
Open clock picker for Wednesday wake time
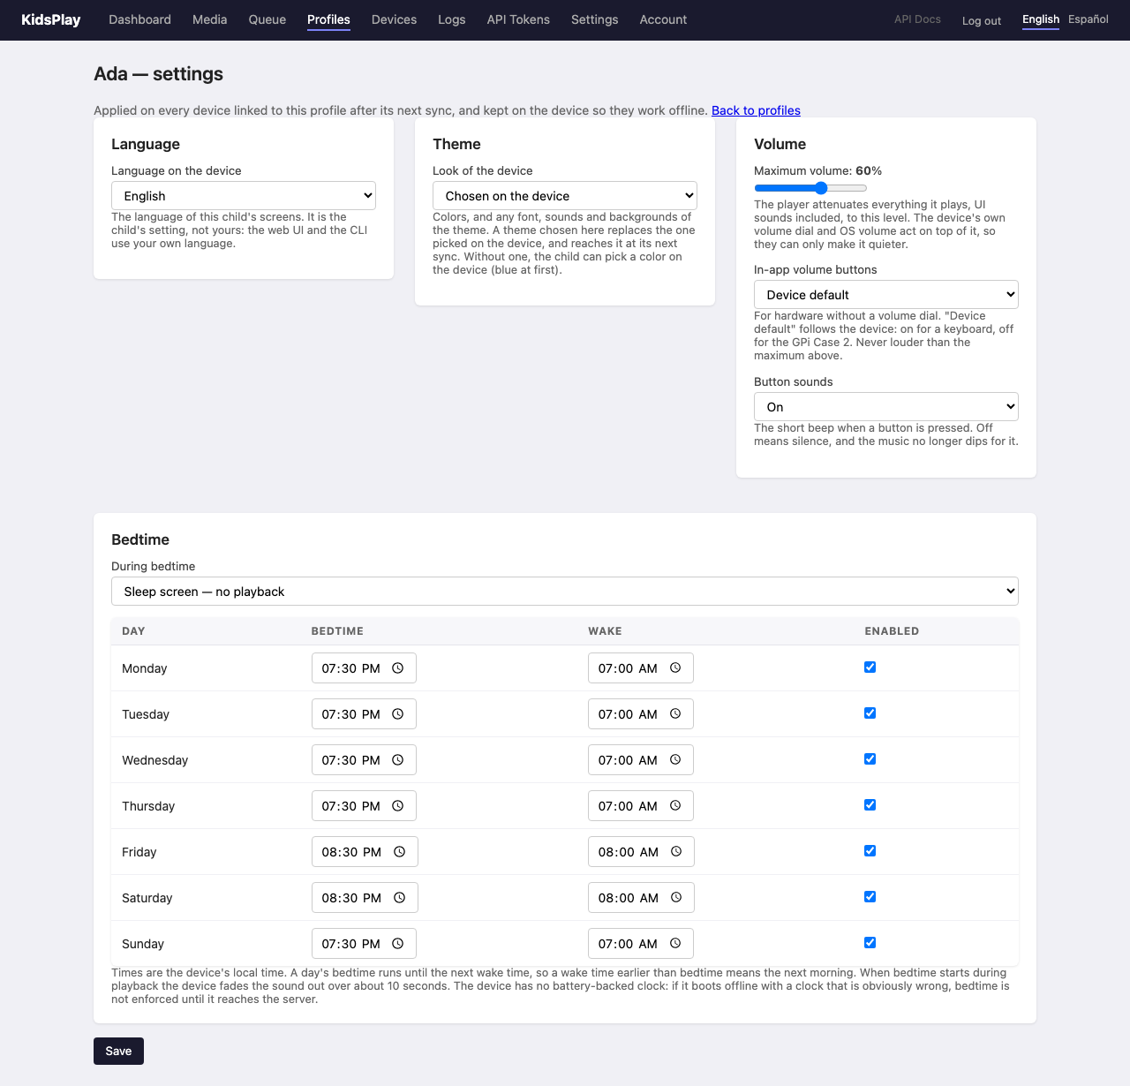pyautogui.click(x=675, y=760)
